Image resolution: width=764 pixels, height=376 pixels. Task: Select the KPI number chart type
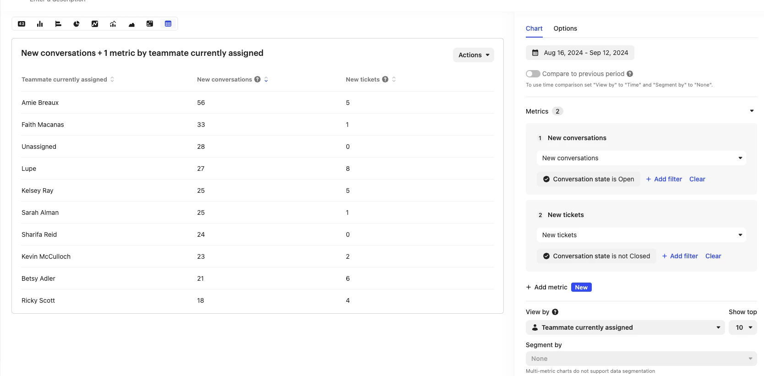point(22,24)
